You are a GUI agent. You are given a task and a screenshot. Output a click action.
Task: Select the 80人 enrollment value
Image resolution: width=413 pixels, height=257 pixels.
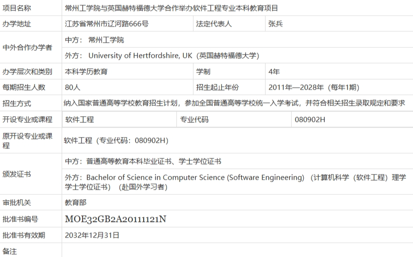(x=73, y=87)
